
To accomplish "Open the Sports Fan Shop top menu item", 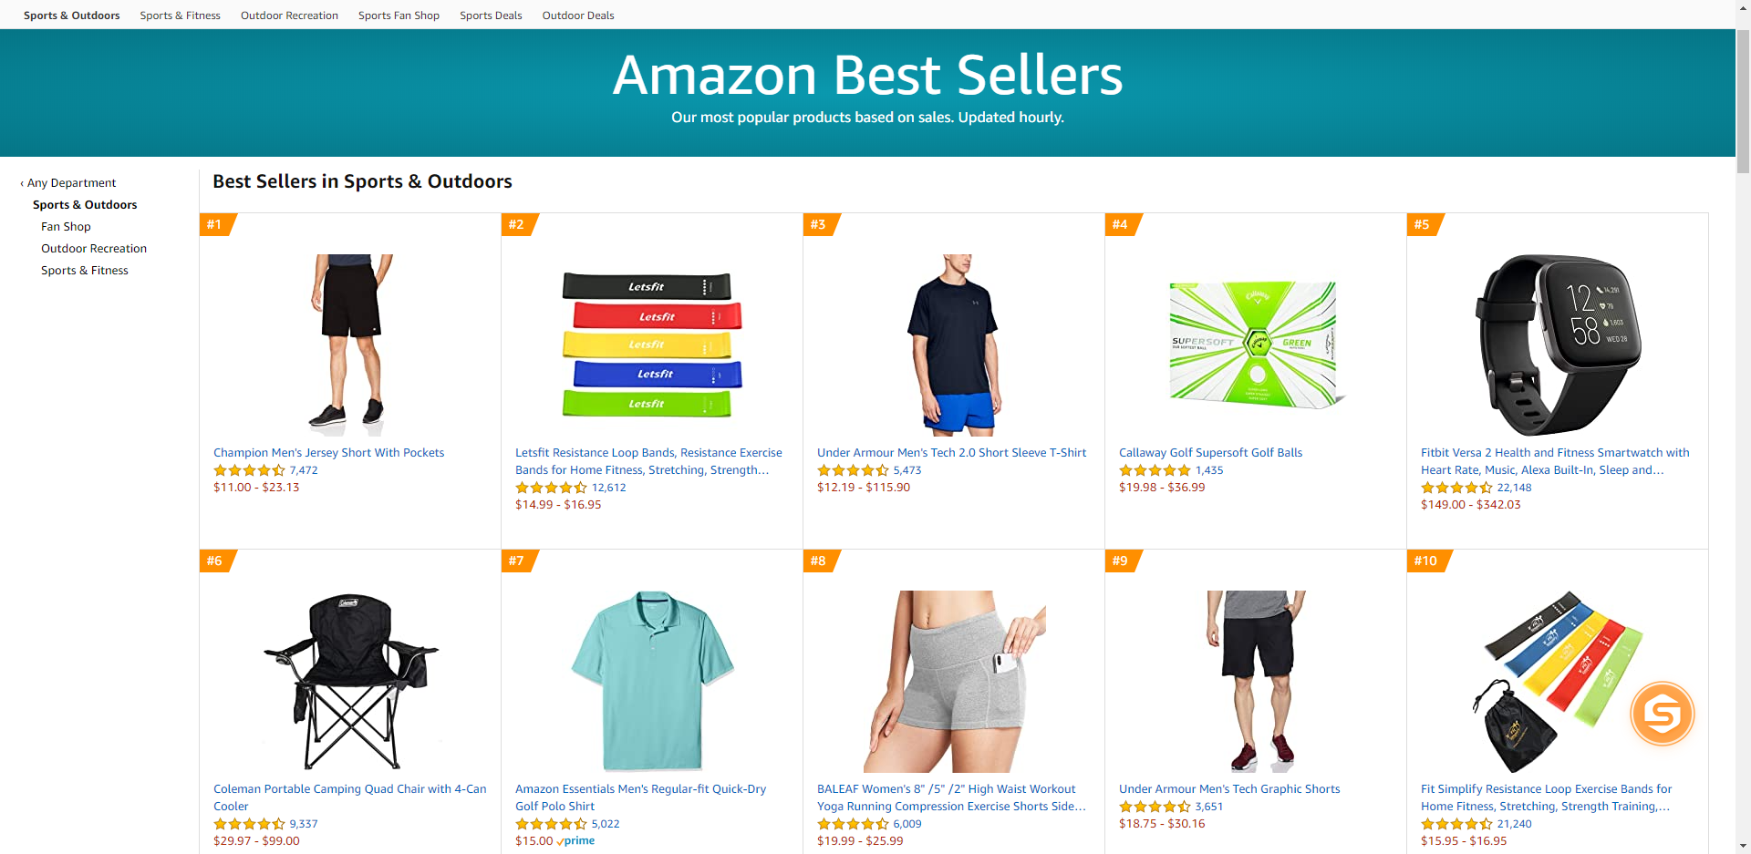I will (399, 15).
